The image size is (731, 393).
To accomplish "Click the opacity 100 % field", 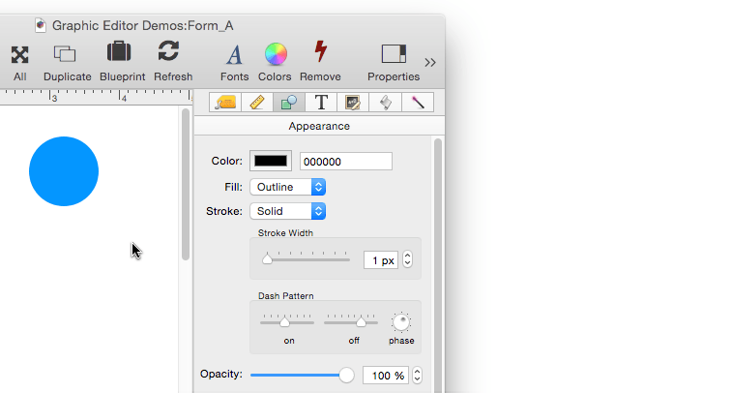I will tap(386, 376).
